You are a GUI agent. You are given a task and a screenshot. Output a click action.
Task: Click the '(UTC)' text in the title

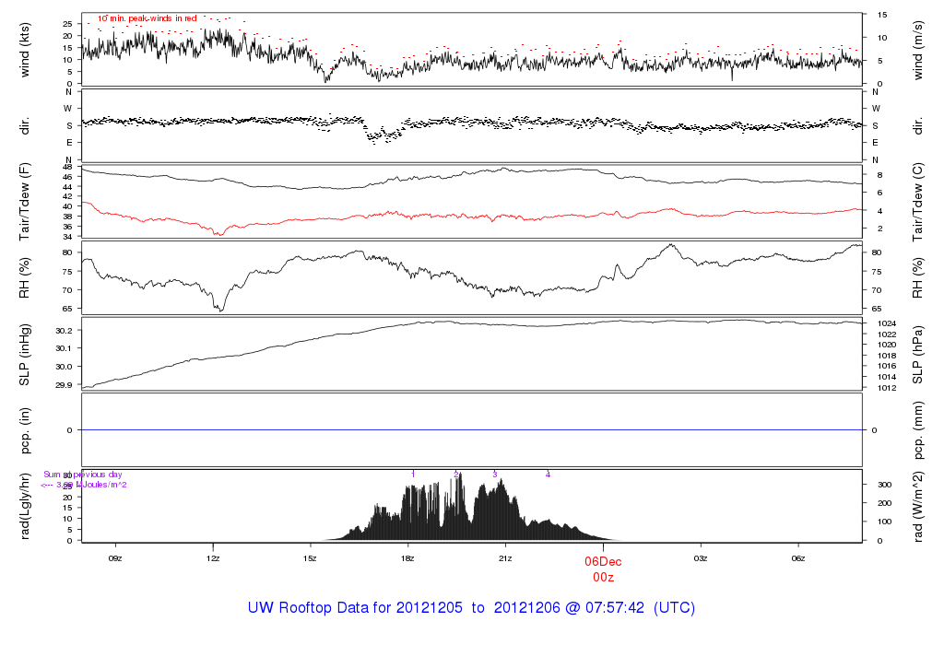[674, 608]
